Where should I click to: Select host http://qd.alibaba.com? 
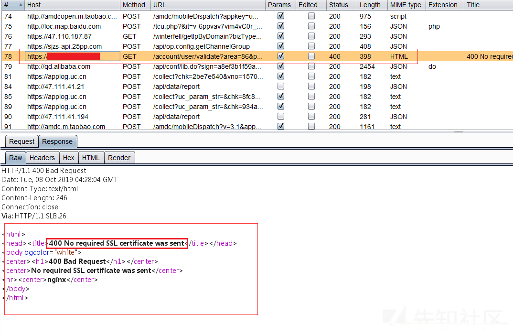pos(59,66)
